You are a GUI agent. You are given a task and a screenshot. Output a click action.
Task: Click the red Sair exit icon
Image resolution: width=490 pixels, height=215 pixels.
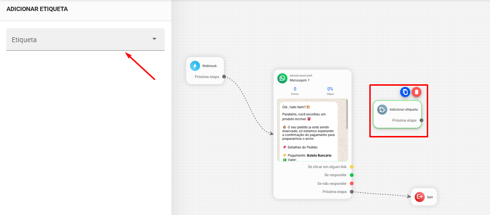tap(420, 197)
